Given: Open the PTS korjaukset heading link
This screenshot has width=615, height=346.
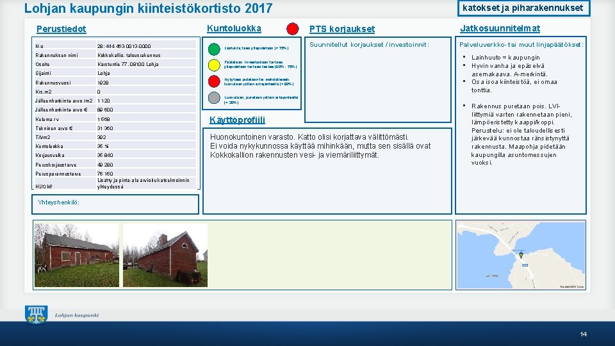Looking at the screenshot, I should tap(342, 29).
